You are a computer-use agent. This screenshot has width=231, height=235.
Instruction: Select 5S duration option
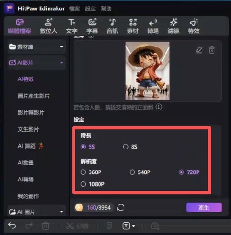tap(88, 147)
